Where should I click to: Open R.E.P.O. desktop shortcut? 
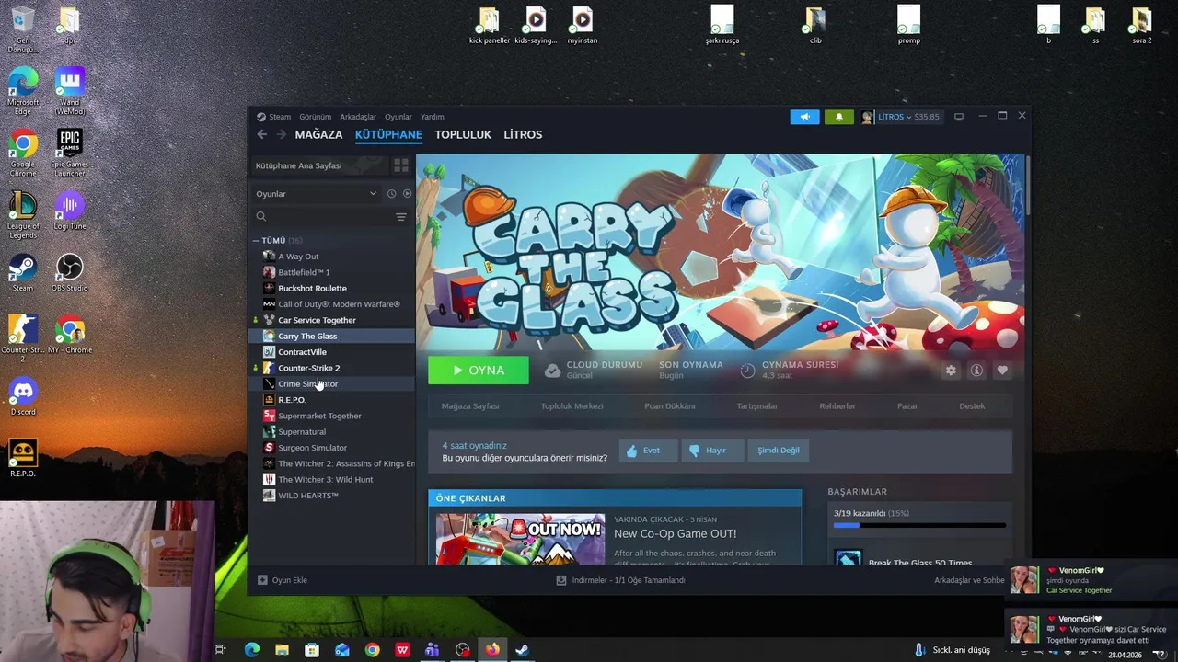point(23,458)
